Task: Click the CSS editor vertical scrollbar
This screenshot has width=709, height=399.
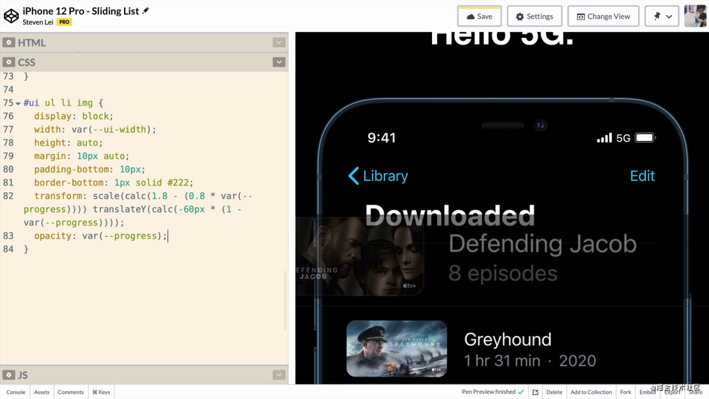Action: (286, 301)
